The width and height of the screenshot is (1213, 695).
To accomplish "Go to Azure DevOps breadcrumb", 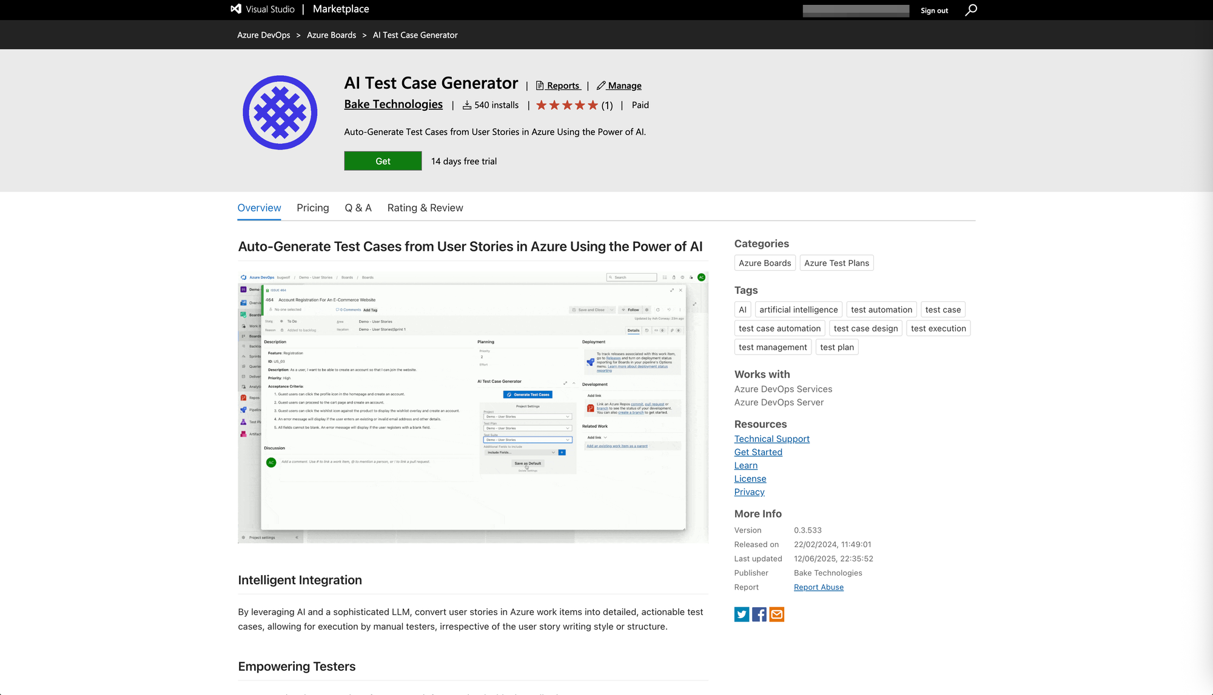I will tap(263, 35).
